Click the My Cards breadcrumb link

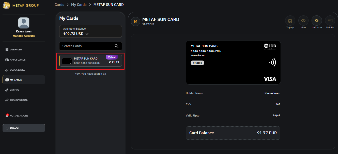pos(79,5)
